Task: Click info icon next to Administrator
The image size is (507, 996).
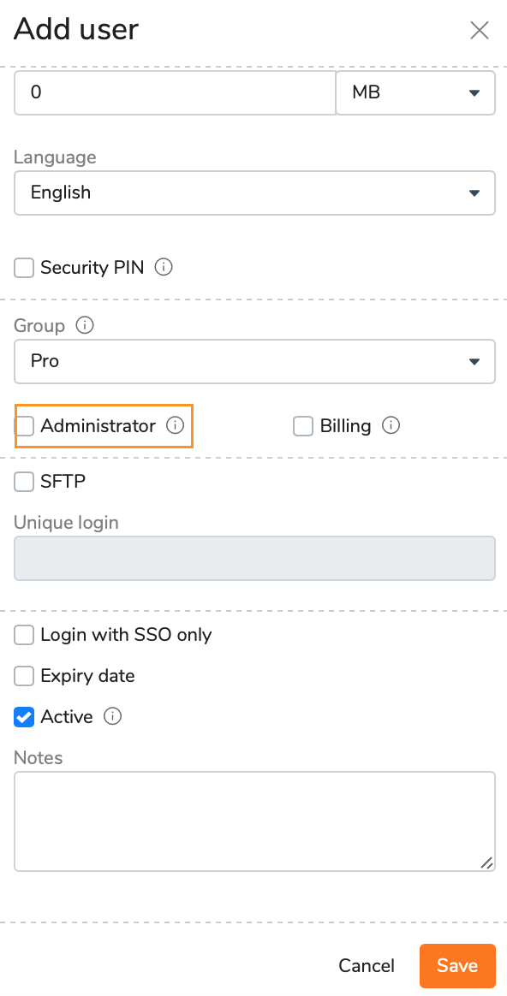Action: [x=175, y=425]
